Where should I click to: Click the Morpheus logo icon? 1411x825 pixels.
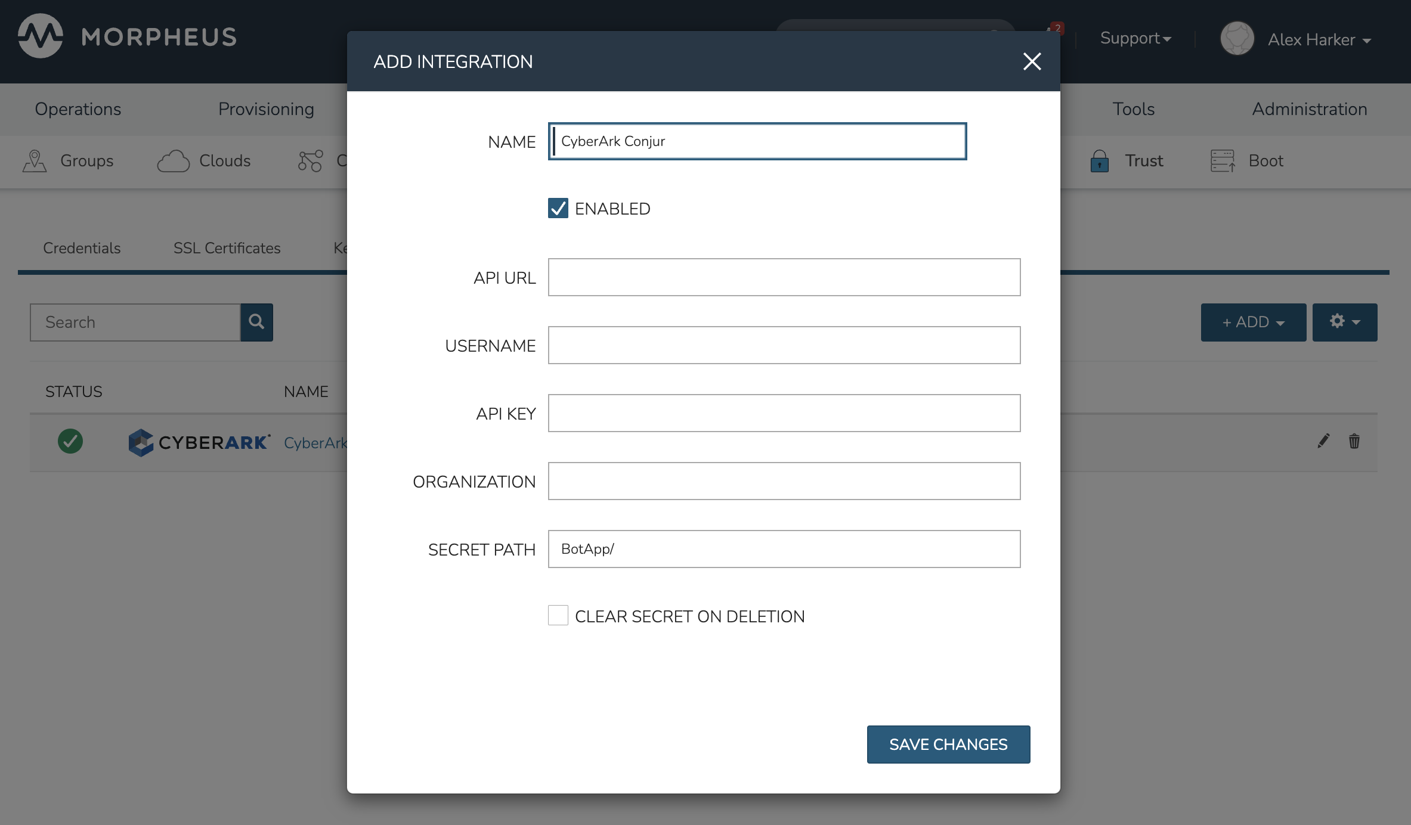tap(40, 36)
